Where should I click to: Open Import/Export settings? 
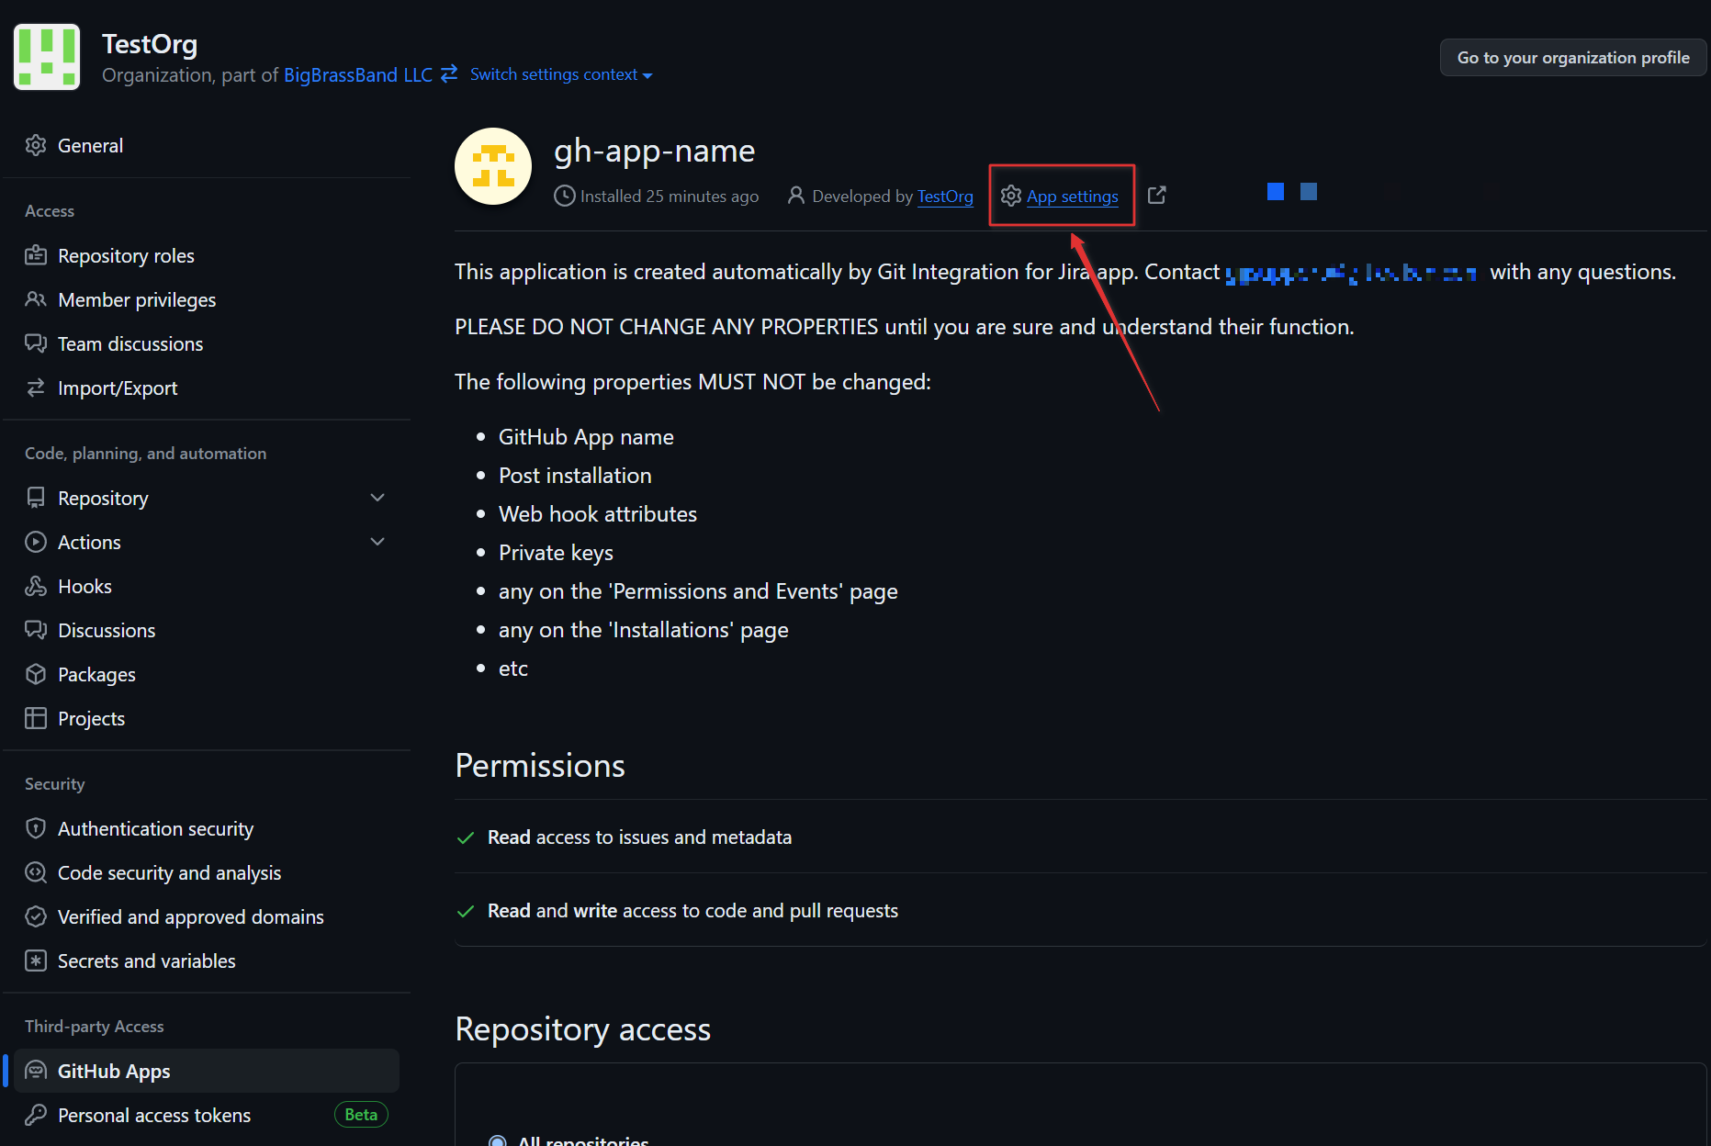pyautogui.click(x=118, y=388)
